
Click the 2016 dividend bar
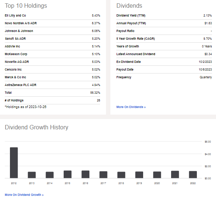[x=85, y=175]
